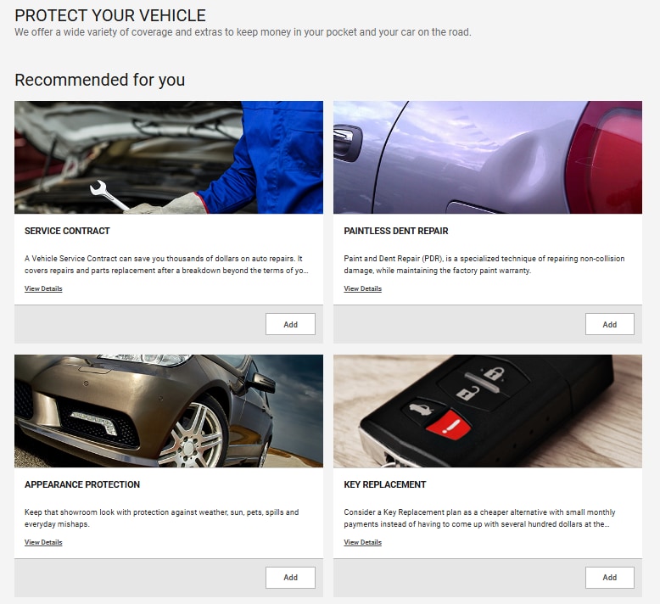Open the car key fob image
The width and height of the screenshot is (660, 604).
(x=488, y=411)
